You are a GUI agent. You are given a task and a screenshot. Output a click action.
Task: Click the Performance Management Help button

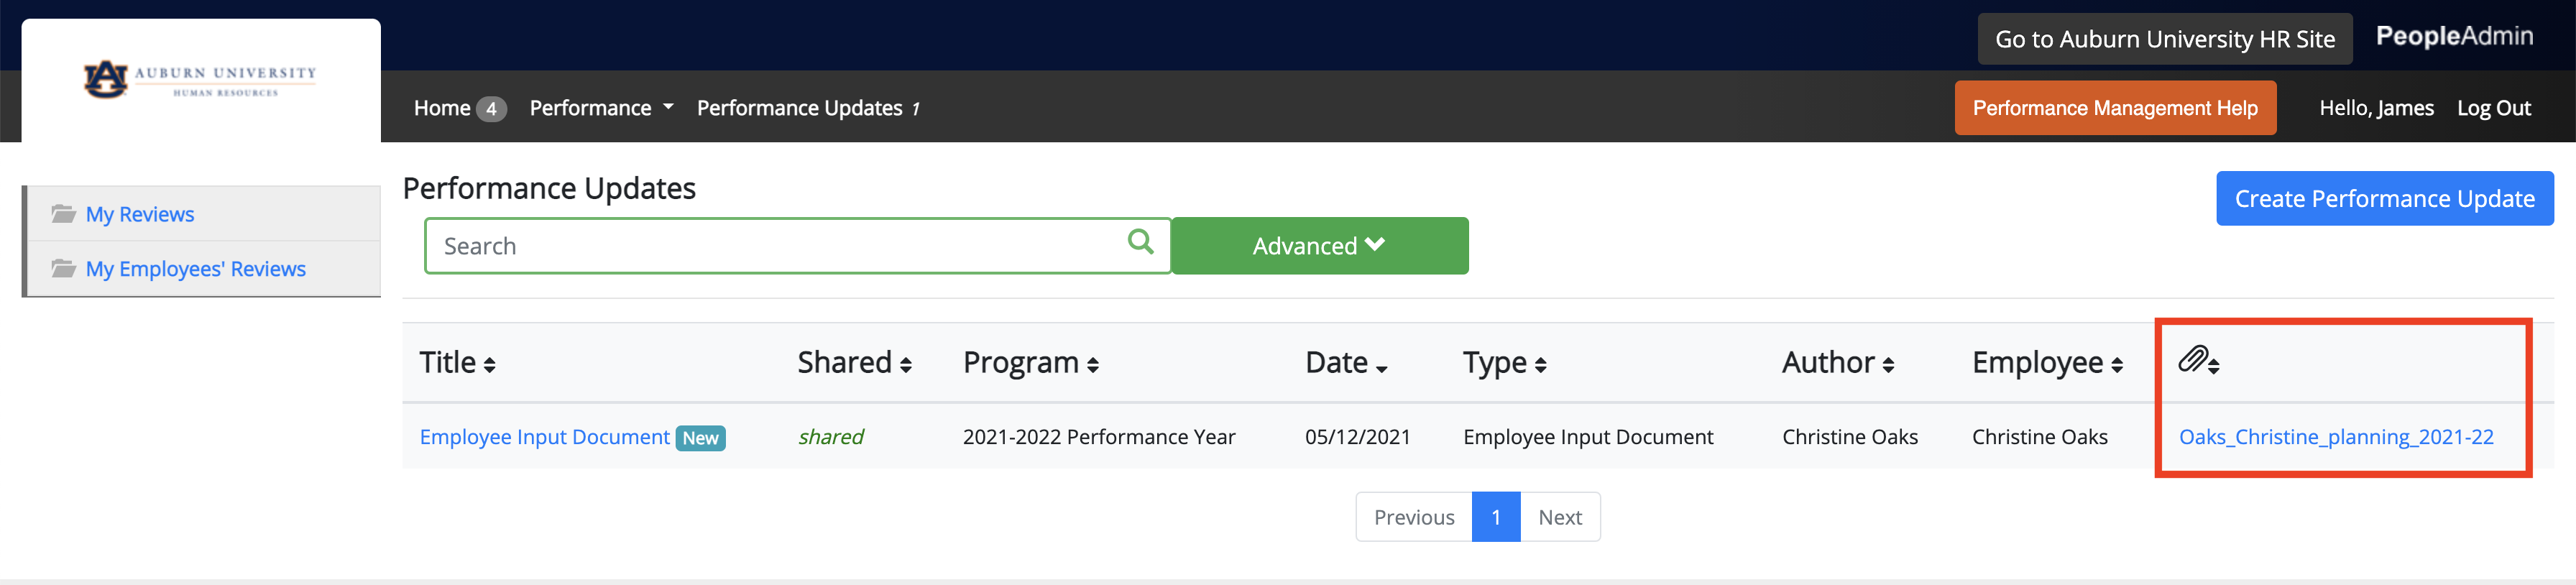[x=2114, y=108]
